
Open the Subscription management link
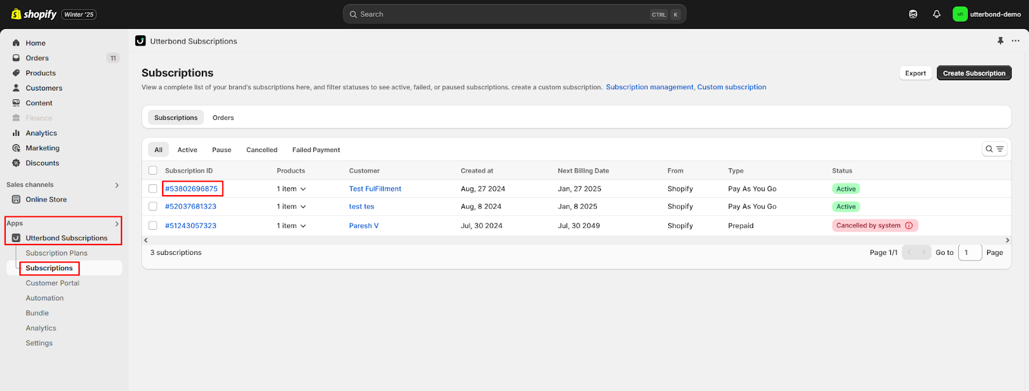(x=650, y=87)
